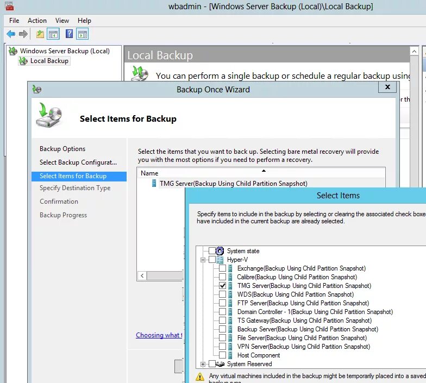
Task: Click the Exchange virtual machine icon
Action: coord(230,268)
